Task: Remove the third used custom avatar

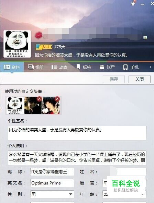Action: 57,99
